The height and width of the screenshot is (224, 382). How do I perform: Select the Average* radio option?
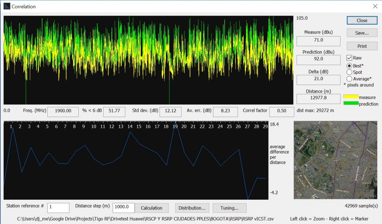[350, 79]
